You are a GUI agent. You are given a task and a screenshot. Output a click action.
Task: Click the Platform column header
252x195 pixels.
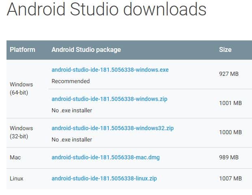22,49
